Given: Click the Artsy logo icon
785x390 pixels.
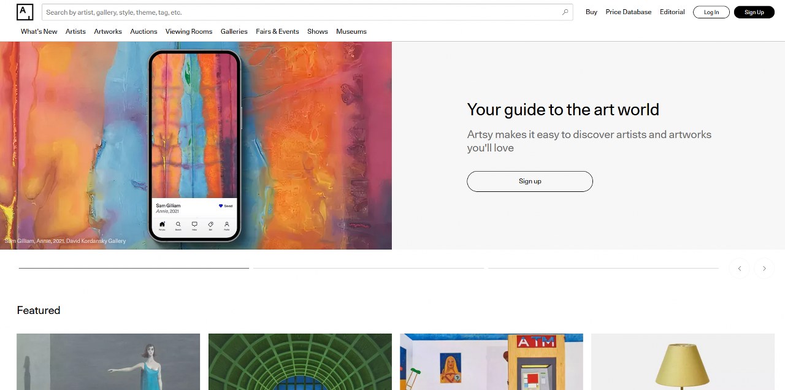Looking at the screenshot, I should pyautogui.click(x=25, y=12).
